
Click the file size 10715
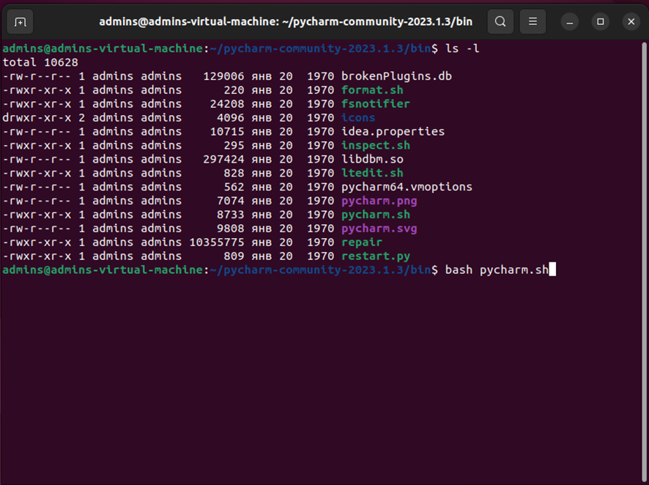(227, 132)
